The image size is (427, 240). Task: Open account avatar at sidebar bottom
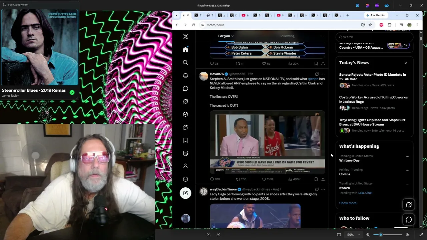185,218
